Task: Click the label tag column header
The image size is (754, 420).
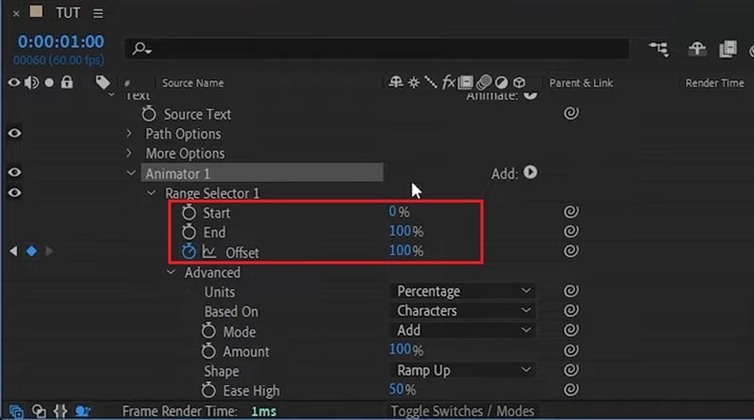Action: pos(103,83)
